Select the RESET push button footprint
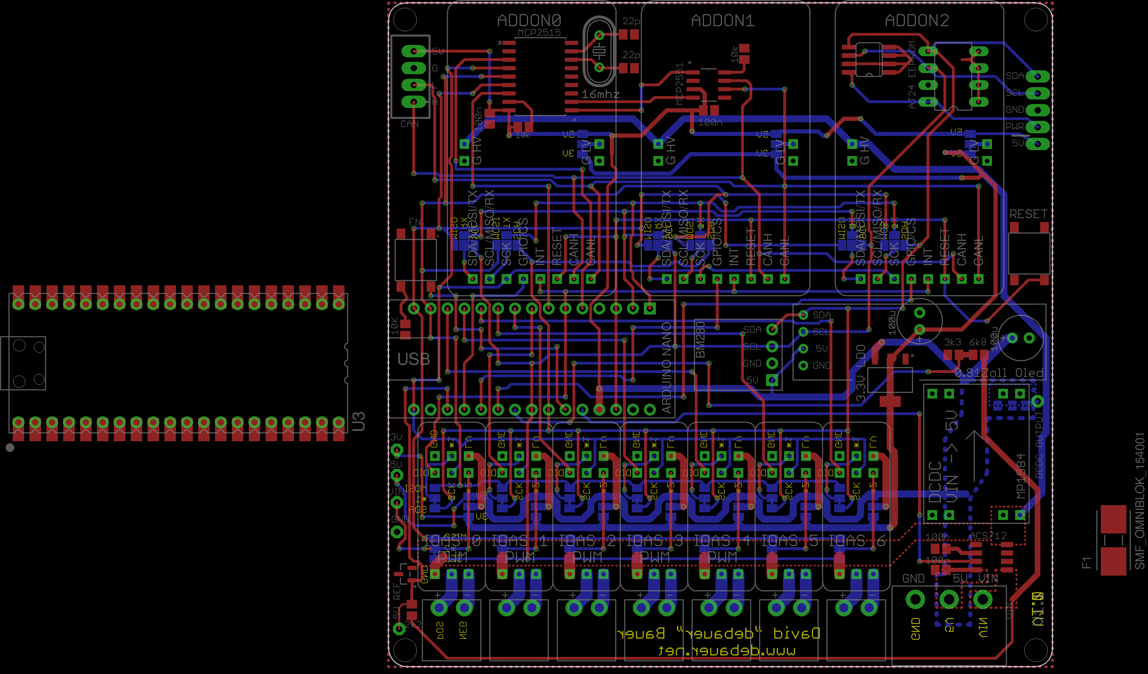1148x674 pixels. click(x=1029, y=253)
